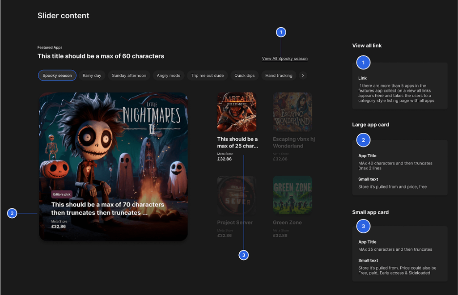Image resolution: width=458 pixels, height=295 pixels.
Task: Click annotation marker 2 beside the large card
Action: (x=12, y=213)
